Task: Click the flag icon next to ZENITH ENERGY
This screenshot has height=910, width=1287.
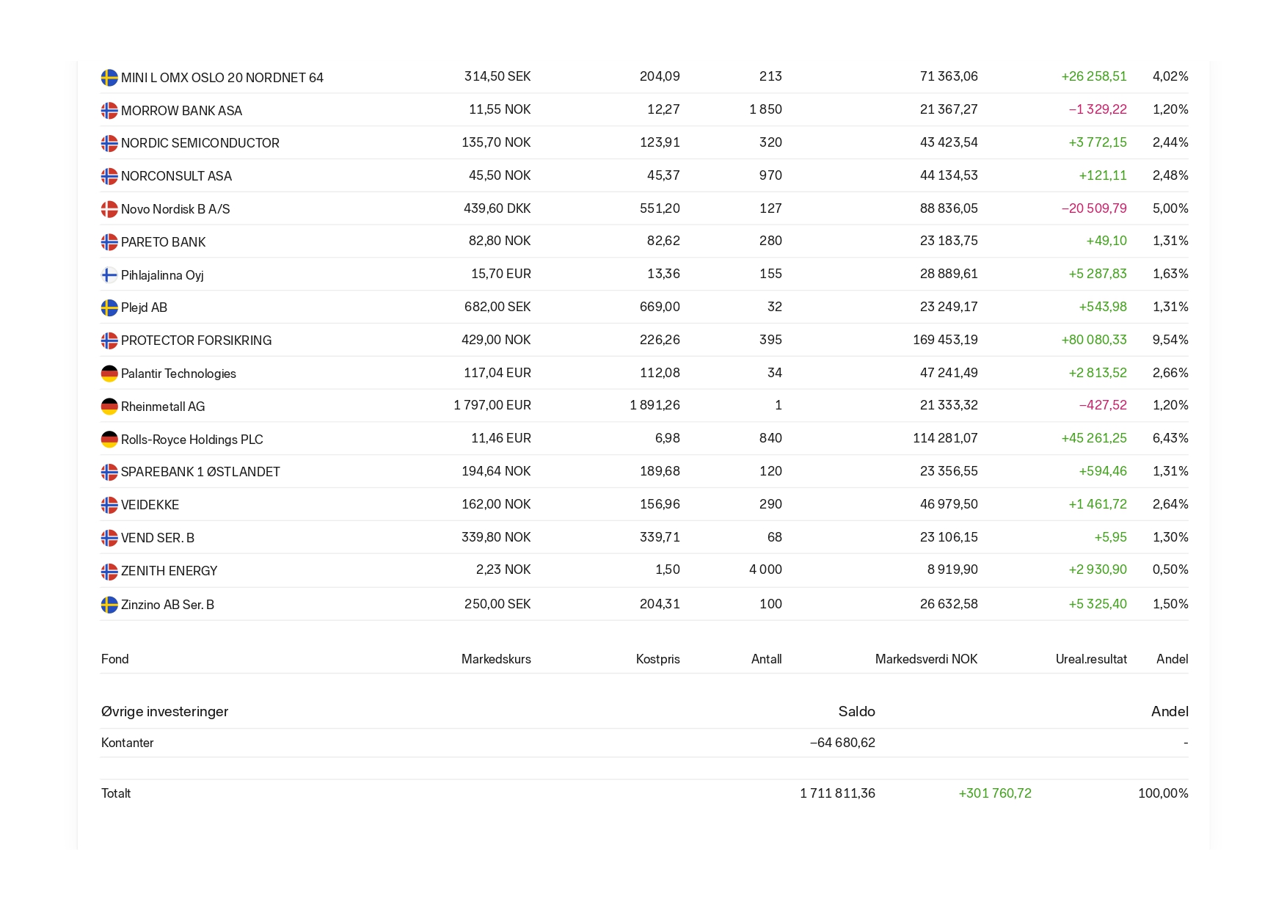Action: pyautogui.click(x=109, y=571)
